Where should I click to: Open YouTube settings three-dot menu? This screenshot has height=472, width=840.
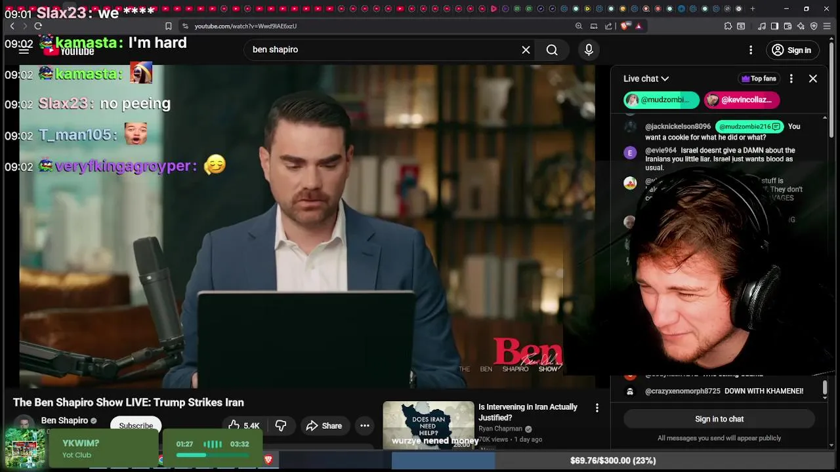[751, 50]
